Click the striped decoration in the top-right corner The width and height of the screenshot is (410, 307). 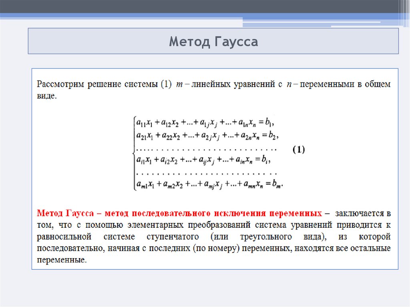(x=403, y=10)
